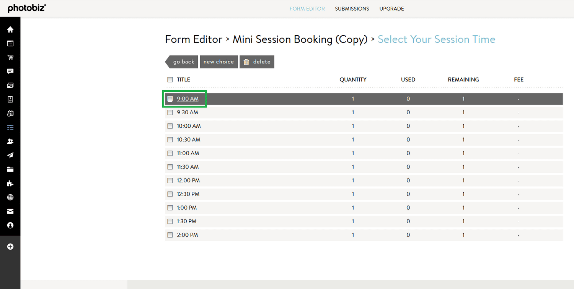Check the checkbox next to 2:00 PM
This screenshot has height=289, width=574.
click(x=170, y=235)
